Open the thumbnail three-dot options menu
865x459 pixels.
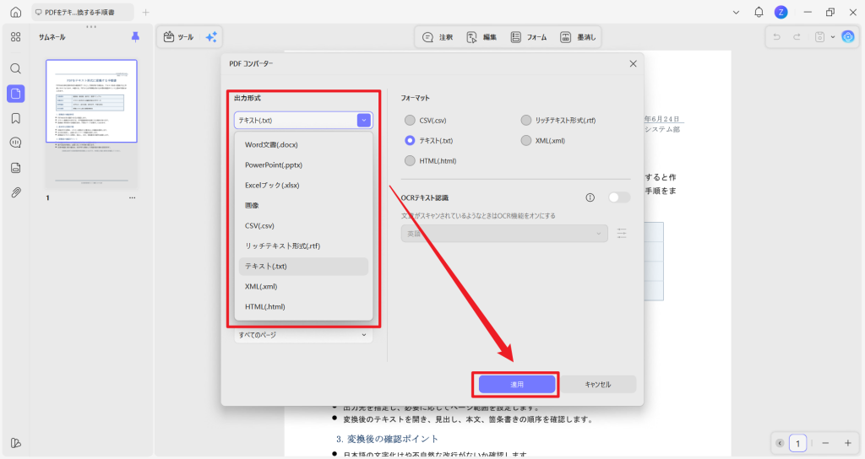point(133,197)
